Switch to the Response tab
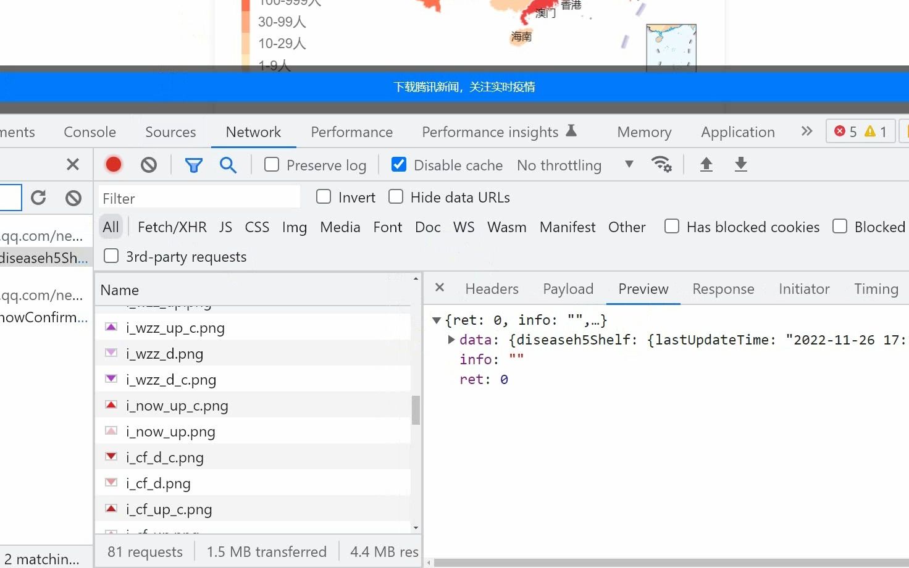 pos(723,288)
